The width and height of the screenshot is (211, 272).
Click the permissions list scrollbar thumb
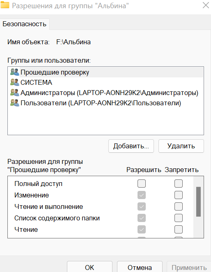[x=198, y=202]
